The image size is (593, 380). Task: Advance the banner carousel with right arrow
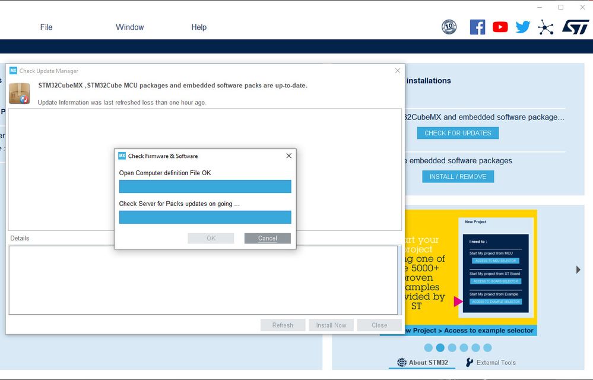pos(578,270)
